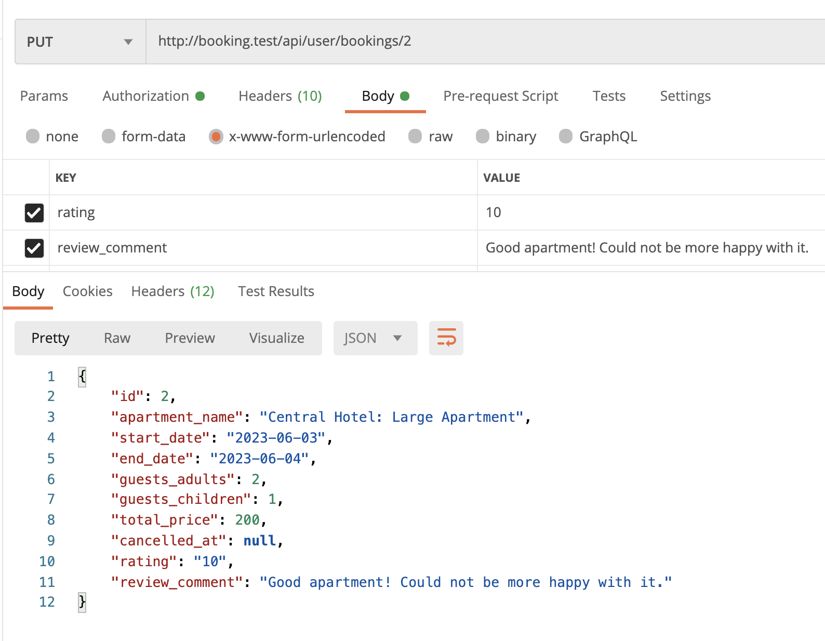Click the review_comment key cell

[x=263, y=248]
